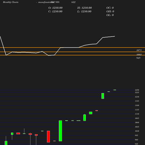The width and height of the screenshot is (145, 145).
Task: Click the small red candle near 1135
Action: (x=97, y=110)
